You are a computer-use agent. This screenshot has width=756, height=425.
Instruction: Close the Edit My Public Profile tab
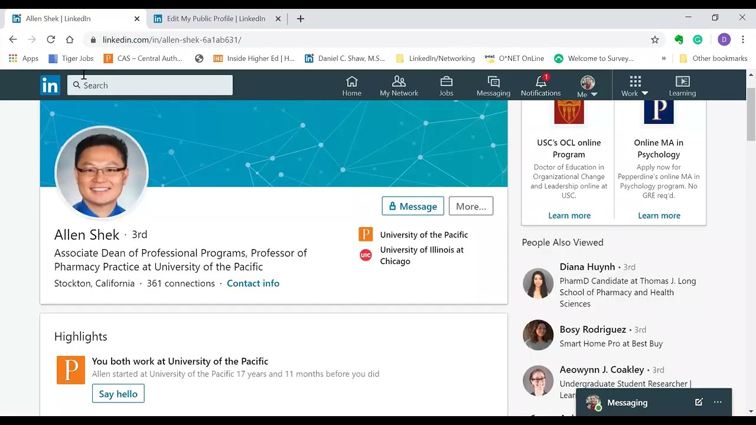tap(278, 18)
